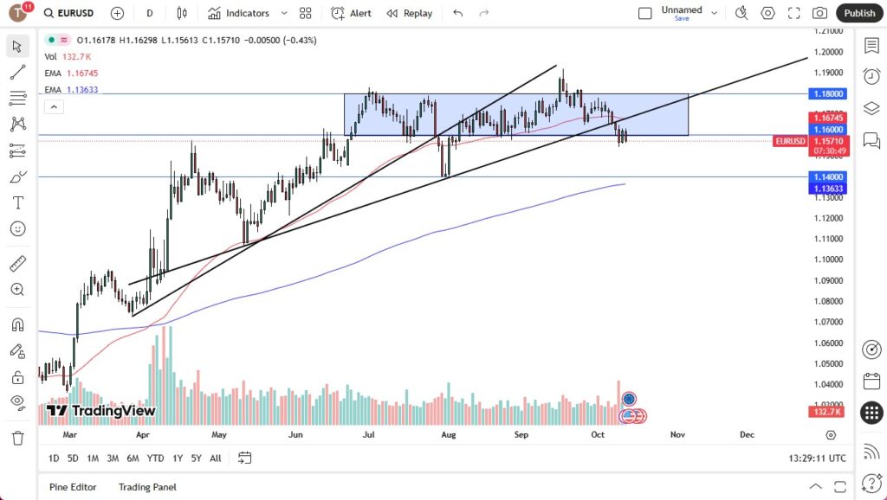Set the chart range to 6M

[133, 458]
